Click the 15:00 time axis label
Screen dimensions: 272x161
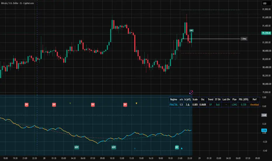coord(141,158)
